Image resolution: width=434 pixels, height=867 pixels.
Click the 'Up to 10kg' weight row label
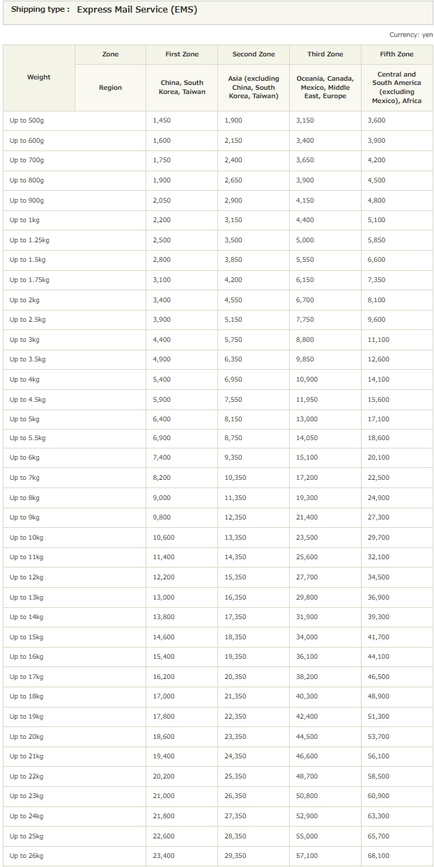click(x=26, y=538)
